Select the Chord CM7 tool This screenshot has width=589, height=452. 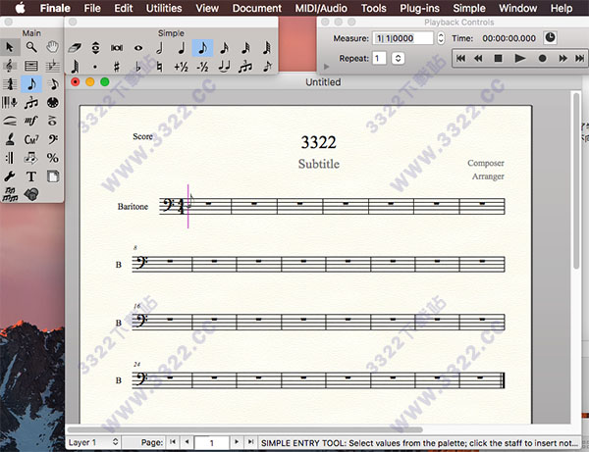pos(31,139)
